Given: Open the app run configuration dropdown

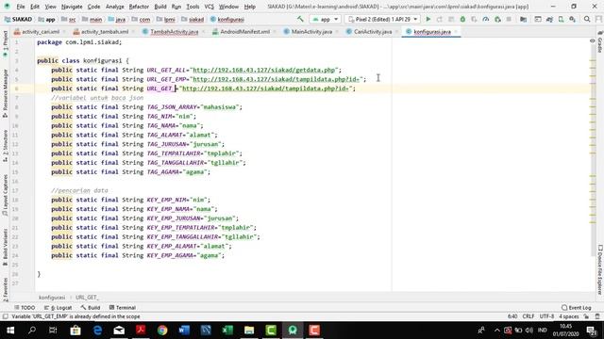Looking at the screenshot, I should 325,19.
